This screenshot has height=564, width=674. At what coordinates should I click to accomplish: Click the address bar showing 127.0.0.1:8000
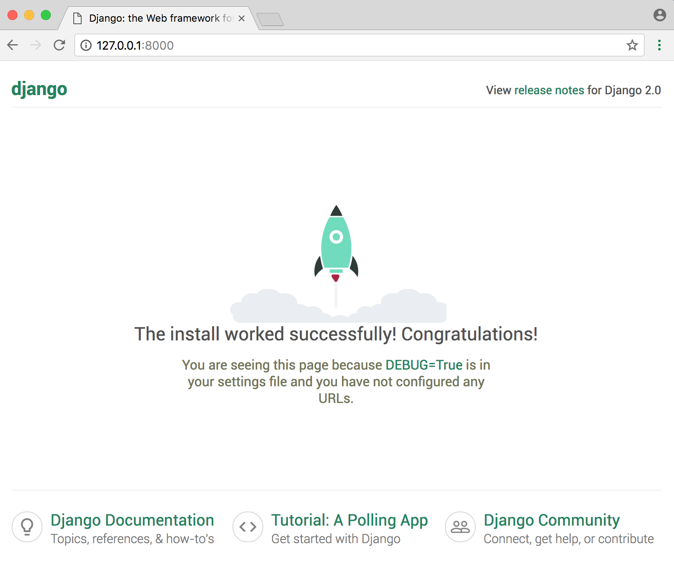tap(359, 45)
